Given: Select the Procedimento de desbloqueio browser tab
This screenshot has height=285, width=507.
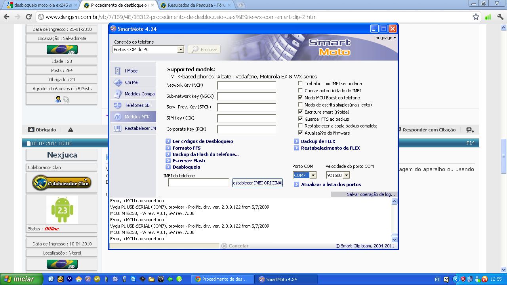Looking at the screenshot, I should pos(119,5).
